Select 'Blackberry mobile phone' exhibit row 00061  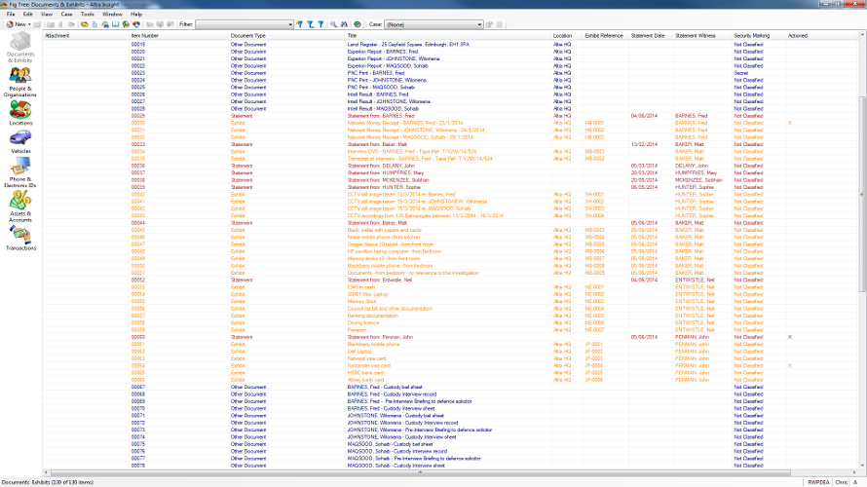pyautogui.click(x=449, y=345)
